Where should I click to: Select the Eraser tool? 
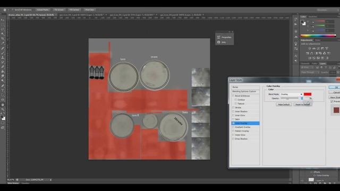(3, 67)
